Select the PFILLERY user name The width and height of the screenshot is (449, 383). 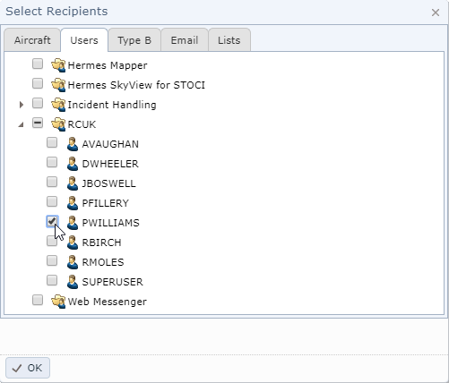(x=106, y=203)
